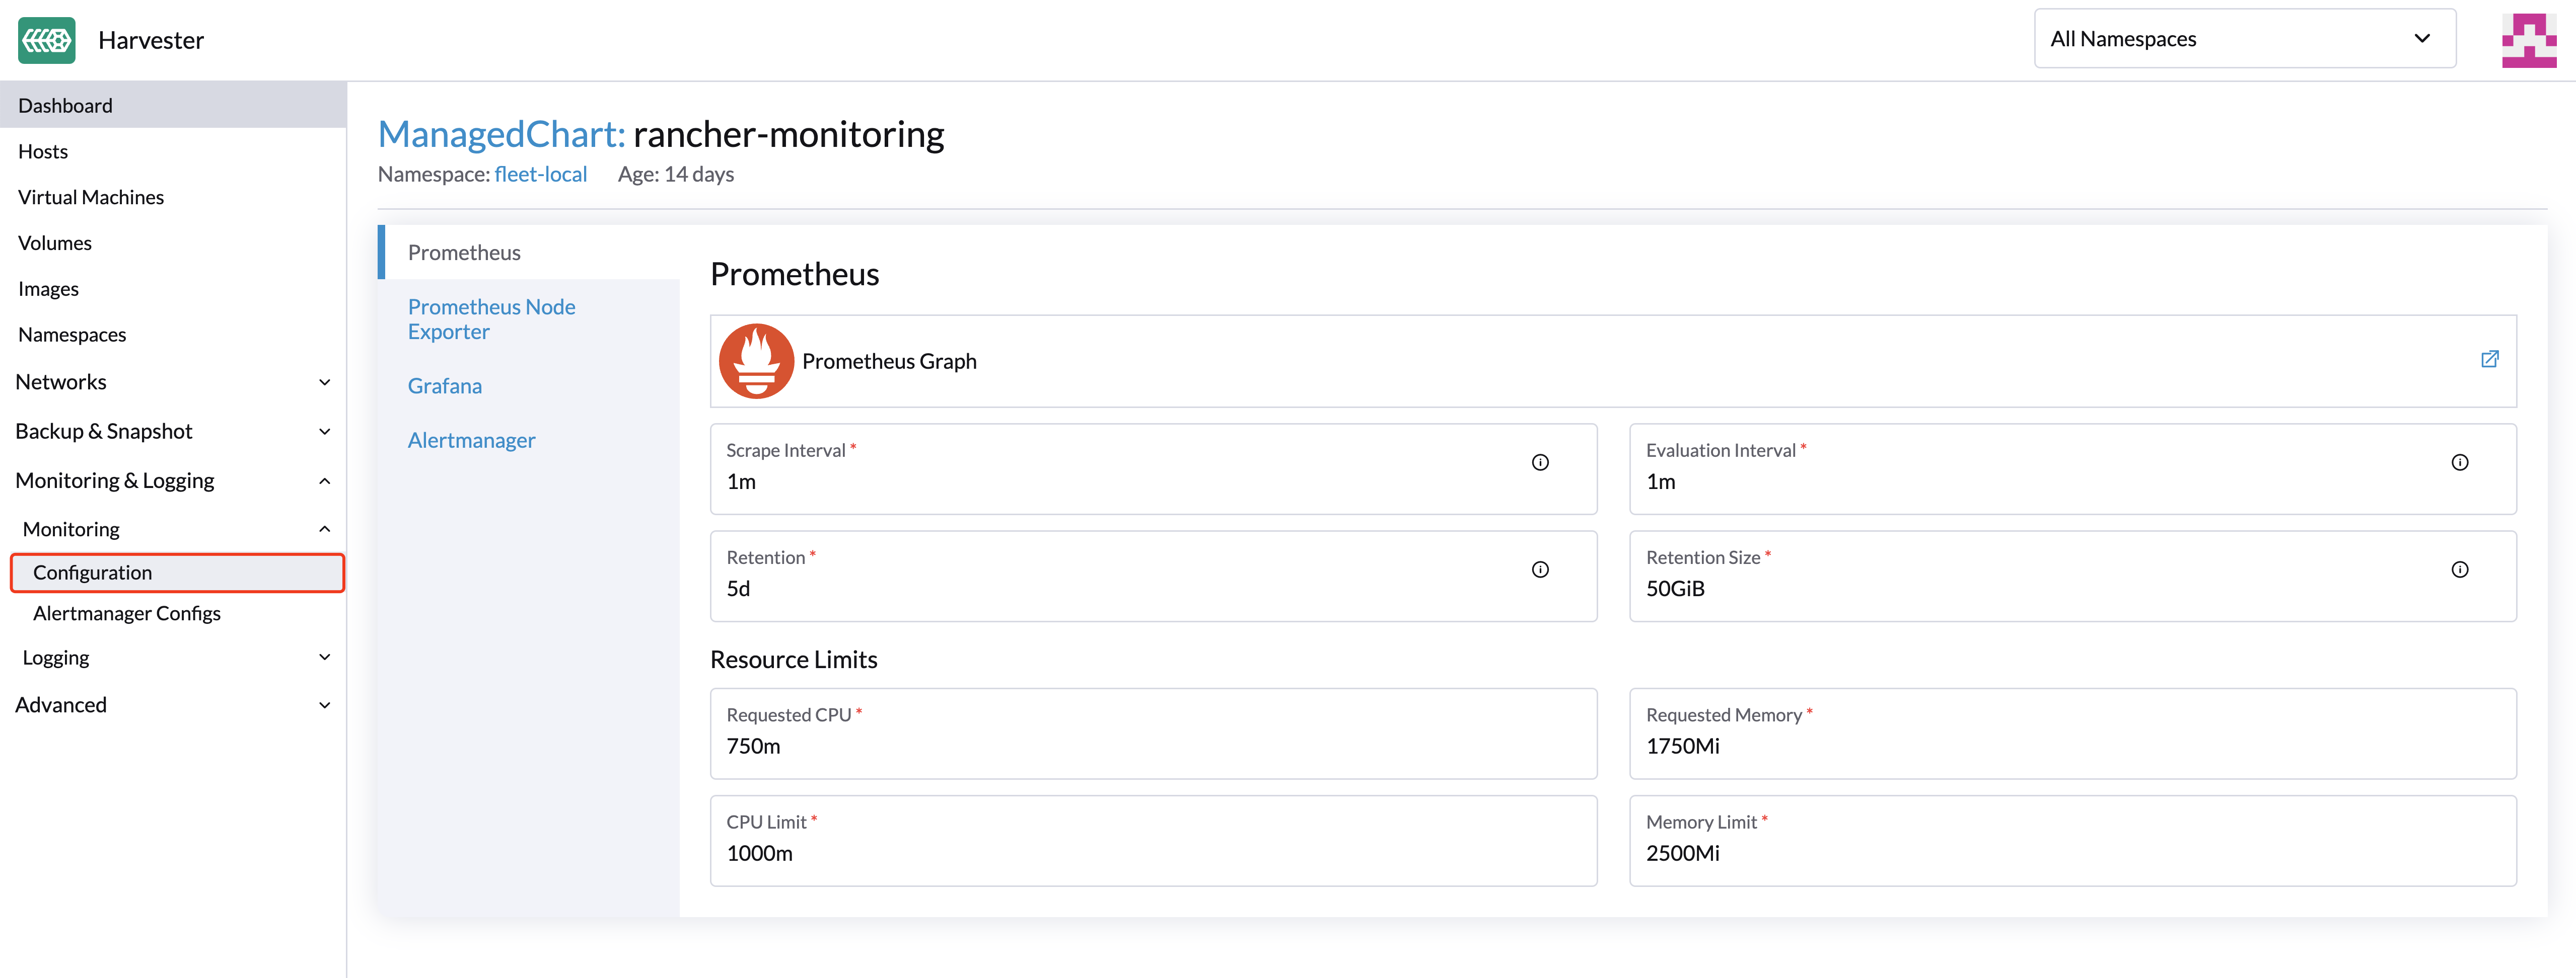Edit the Requested CPU field

coord(1153,733)
